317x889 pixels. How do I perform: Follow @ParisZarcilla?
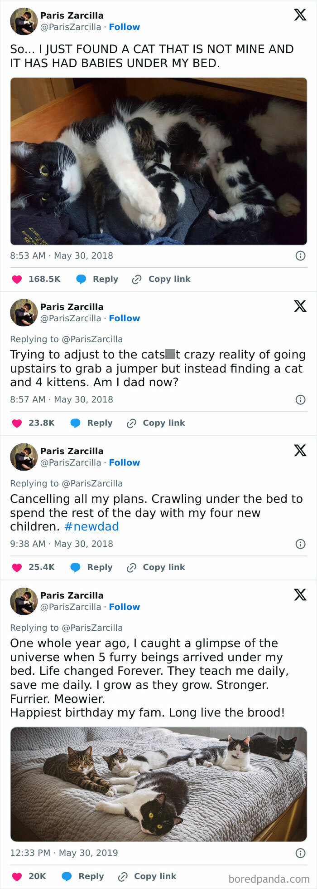(125, 27)
